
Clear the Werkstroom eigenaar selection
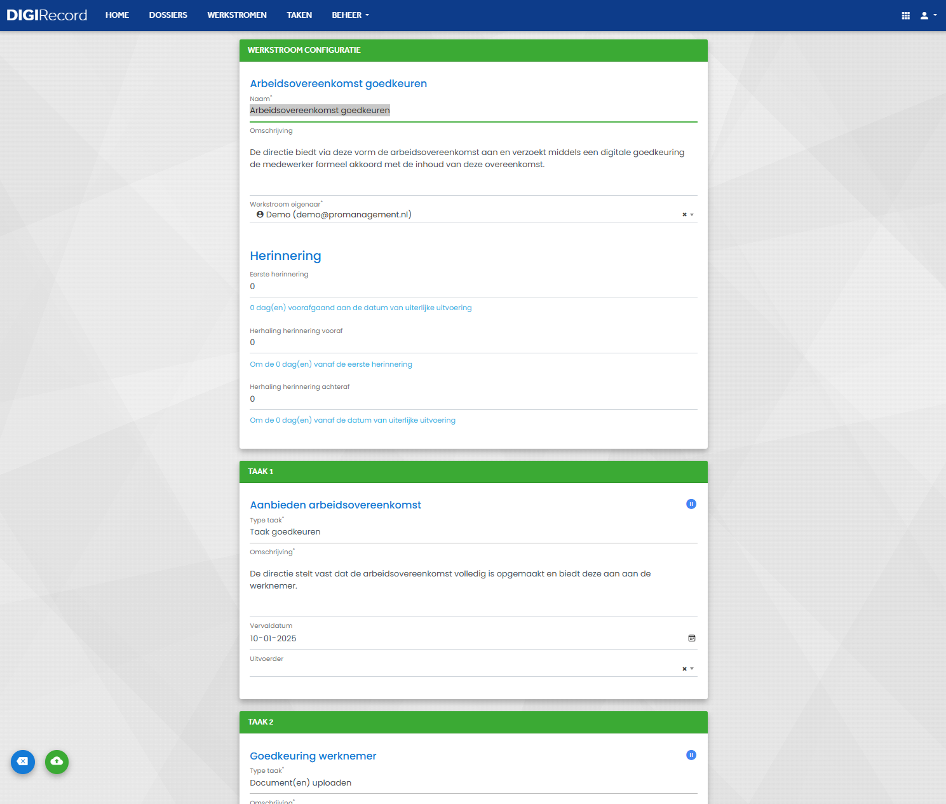(x=684, y=215)
